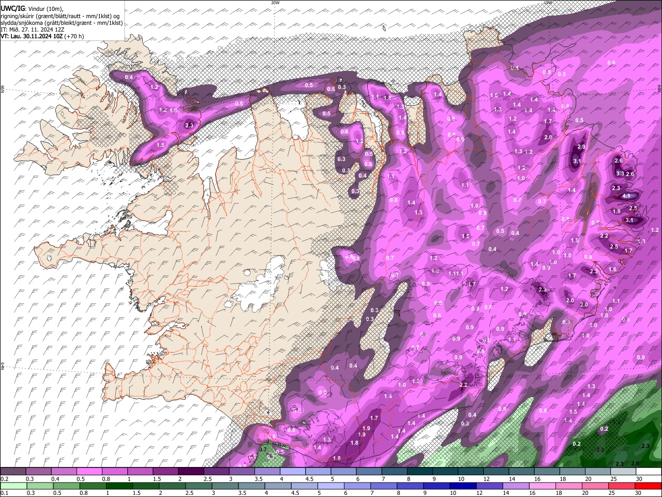Select the 'rigning/skúrir' legend description line
The width and height of the screenshot is (662, 497).
pyautogui.click(x=61, y=16)
